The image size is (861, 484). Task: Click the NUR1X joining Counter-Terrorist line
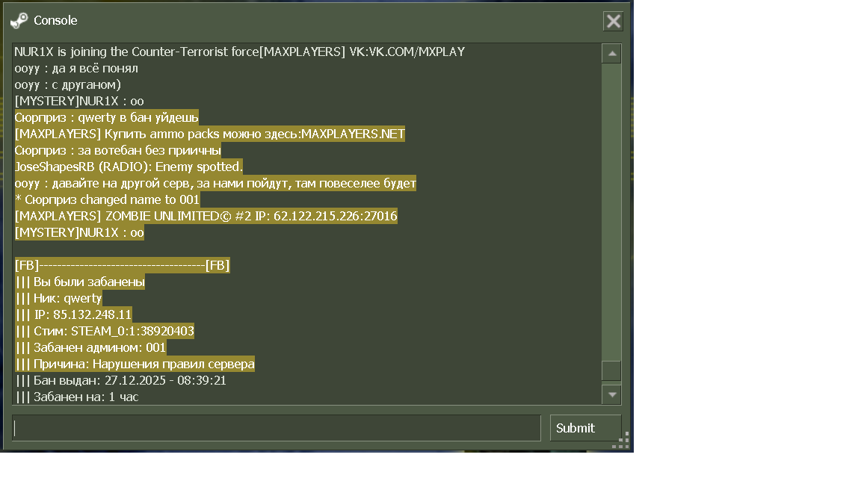coord(239,52)
